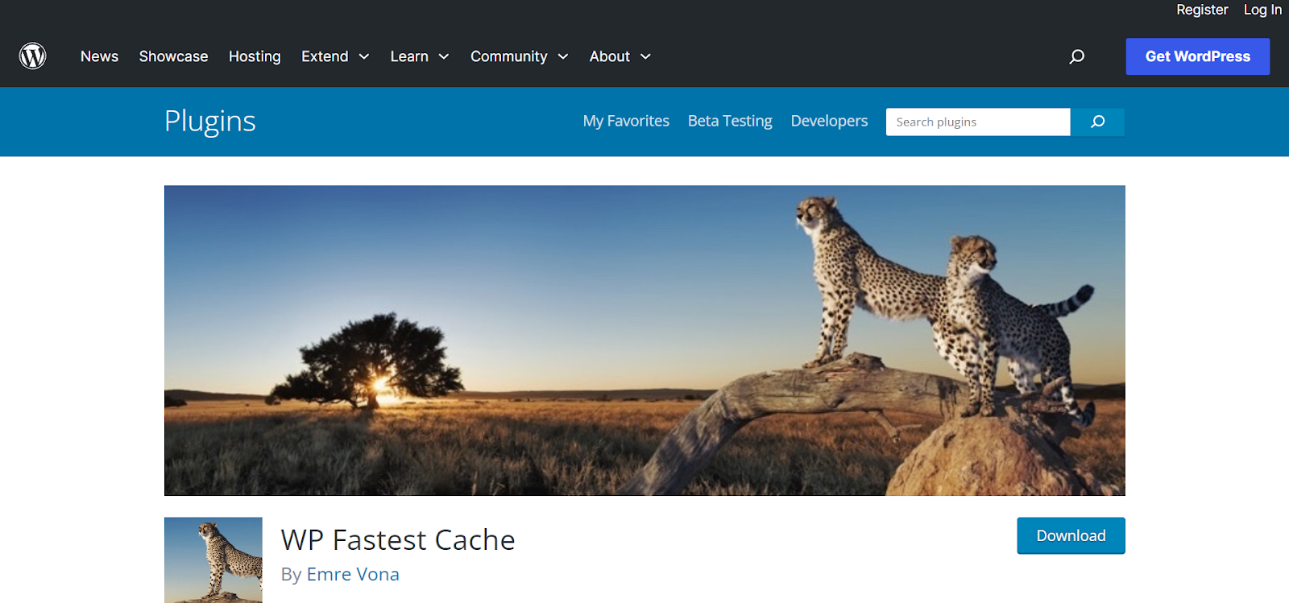This screenshot has width=1289, height=603.
Task: Click the Log In link
Action: point(1262,10)
